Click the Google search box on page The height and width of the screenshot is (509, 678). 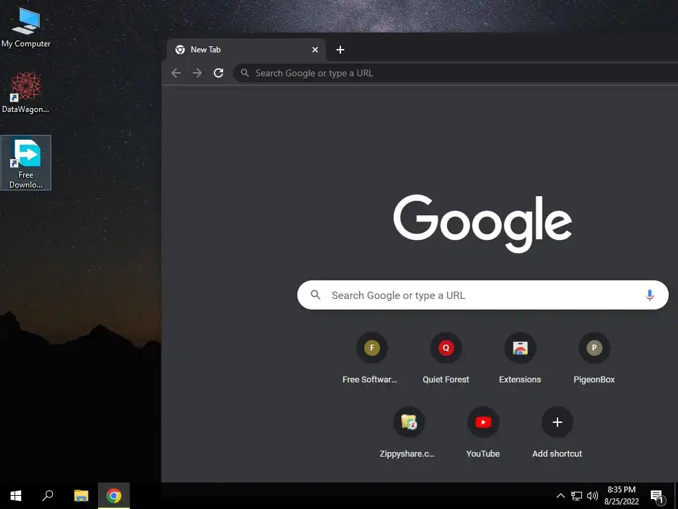click(x=483, y=295)
